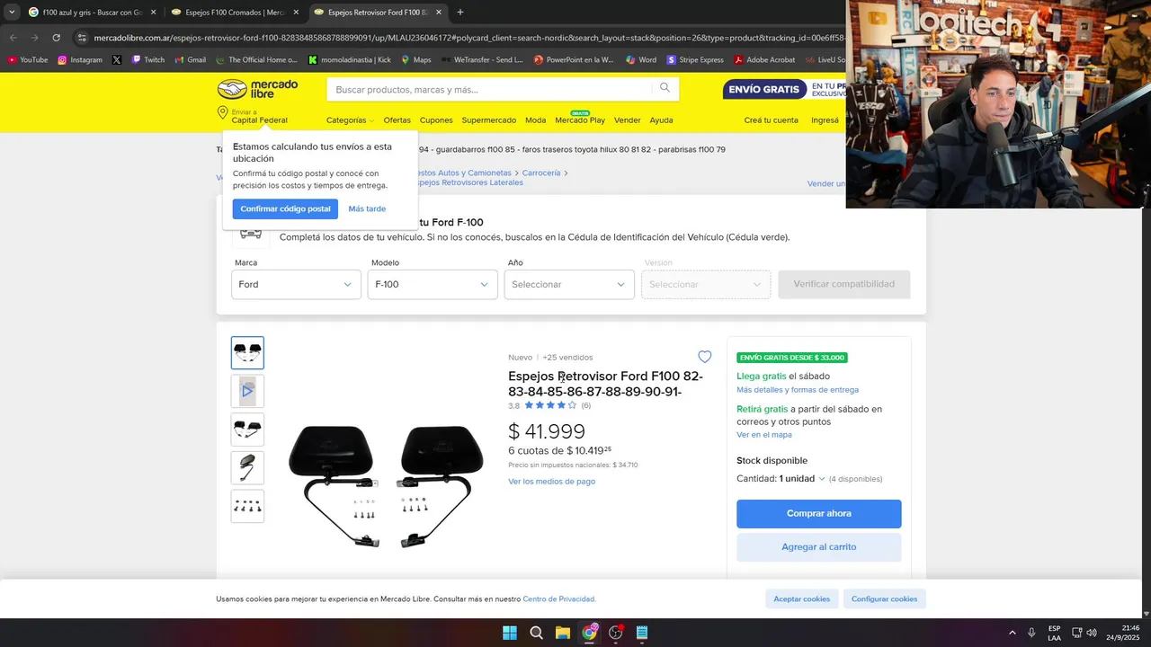Click the search magnifier icon
The width and height of the screenshot is (1151, 647).
click(665, 88)
